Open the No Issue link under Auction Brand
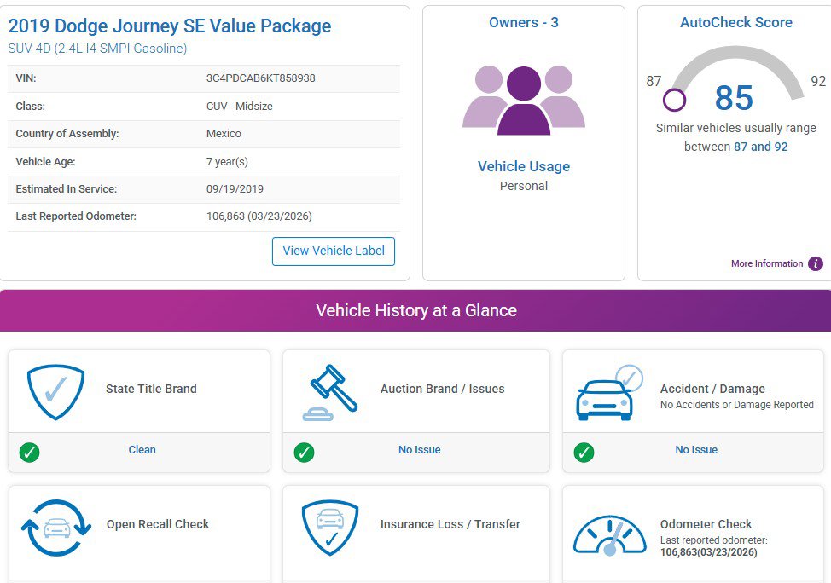Viewport: 831px width, 583px height. click(x=419, y=449)
